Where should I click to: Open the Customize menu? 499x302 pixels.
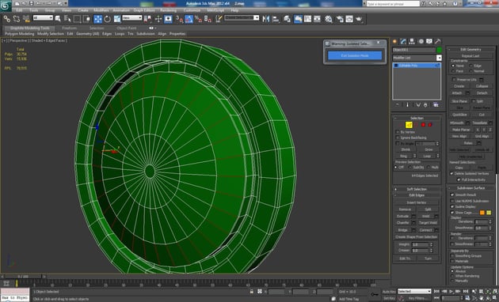[192, 10]
